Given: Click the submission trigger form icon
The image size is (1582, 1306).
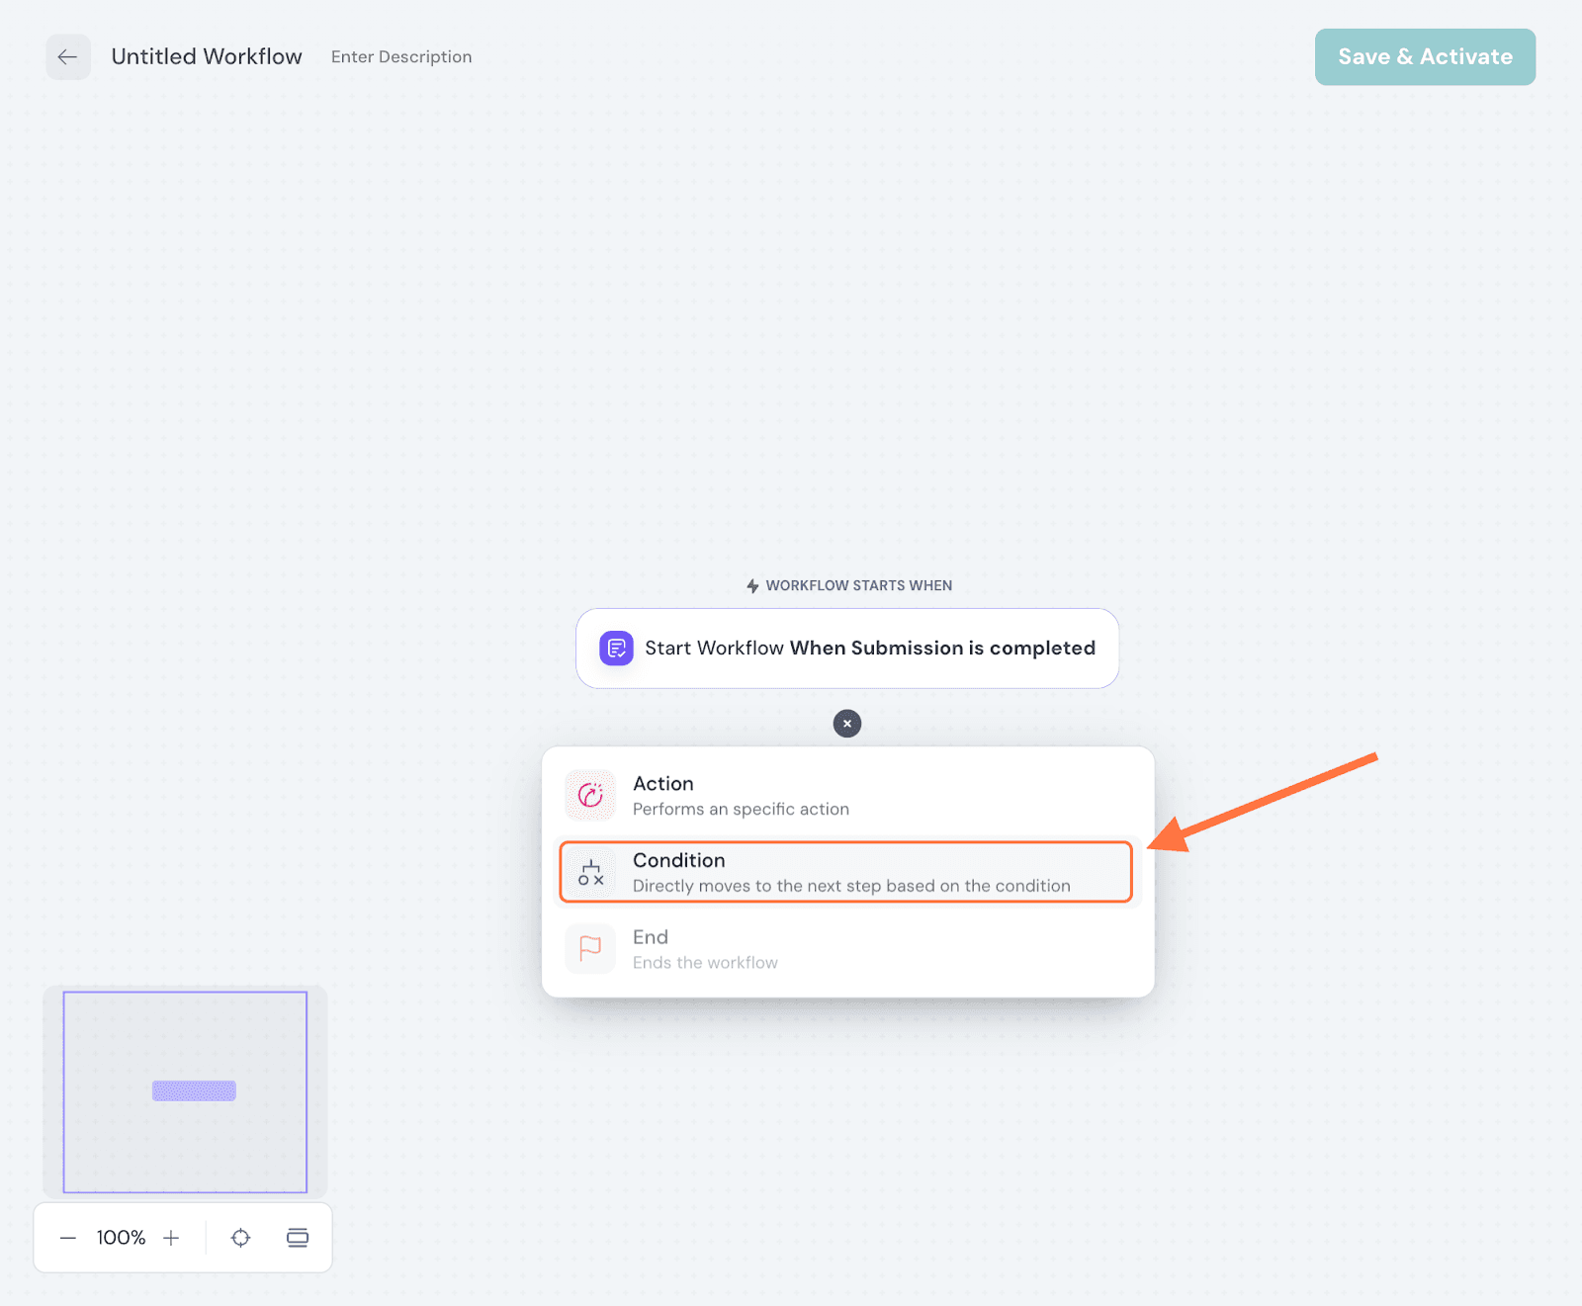Looking at the screenshot, I should [x=616, y=649].
